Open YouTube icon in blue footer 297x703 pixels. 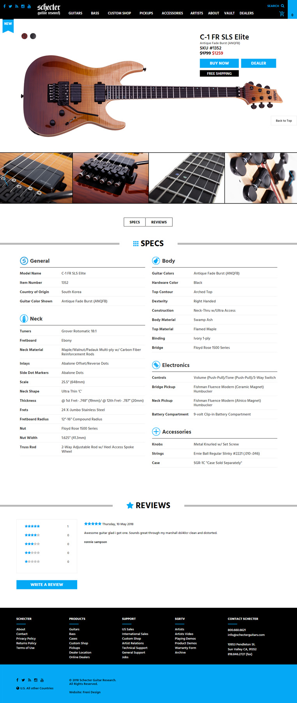pyautogui.click(x=42, y=680)
